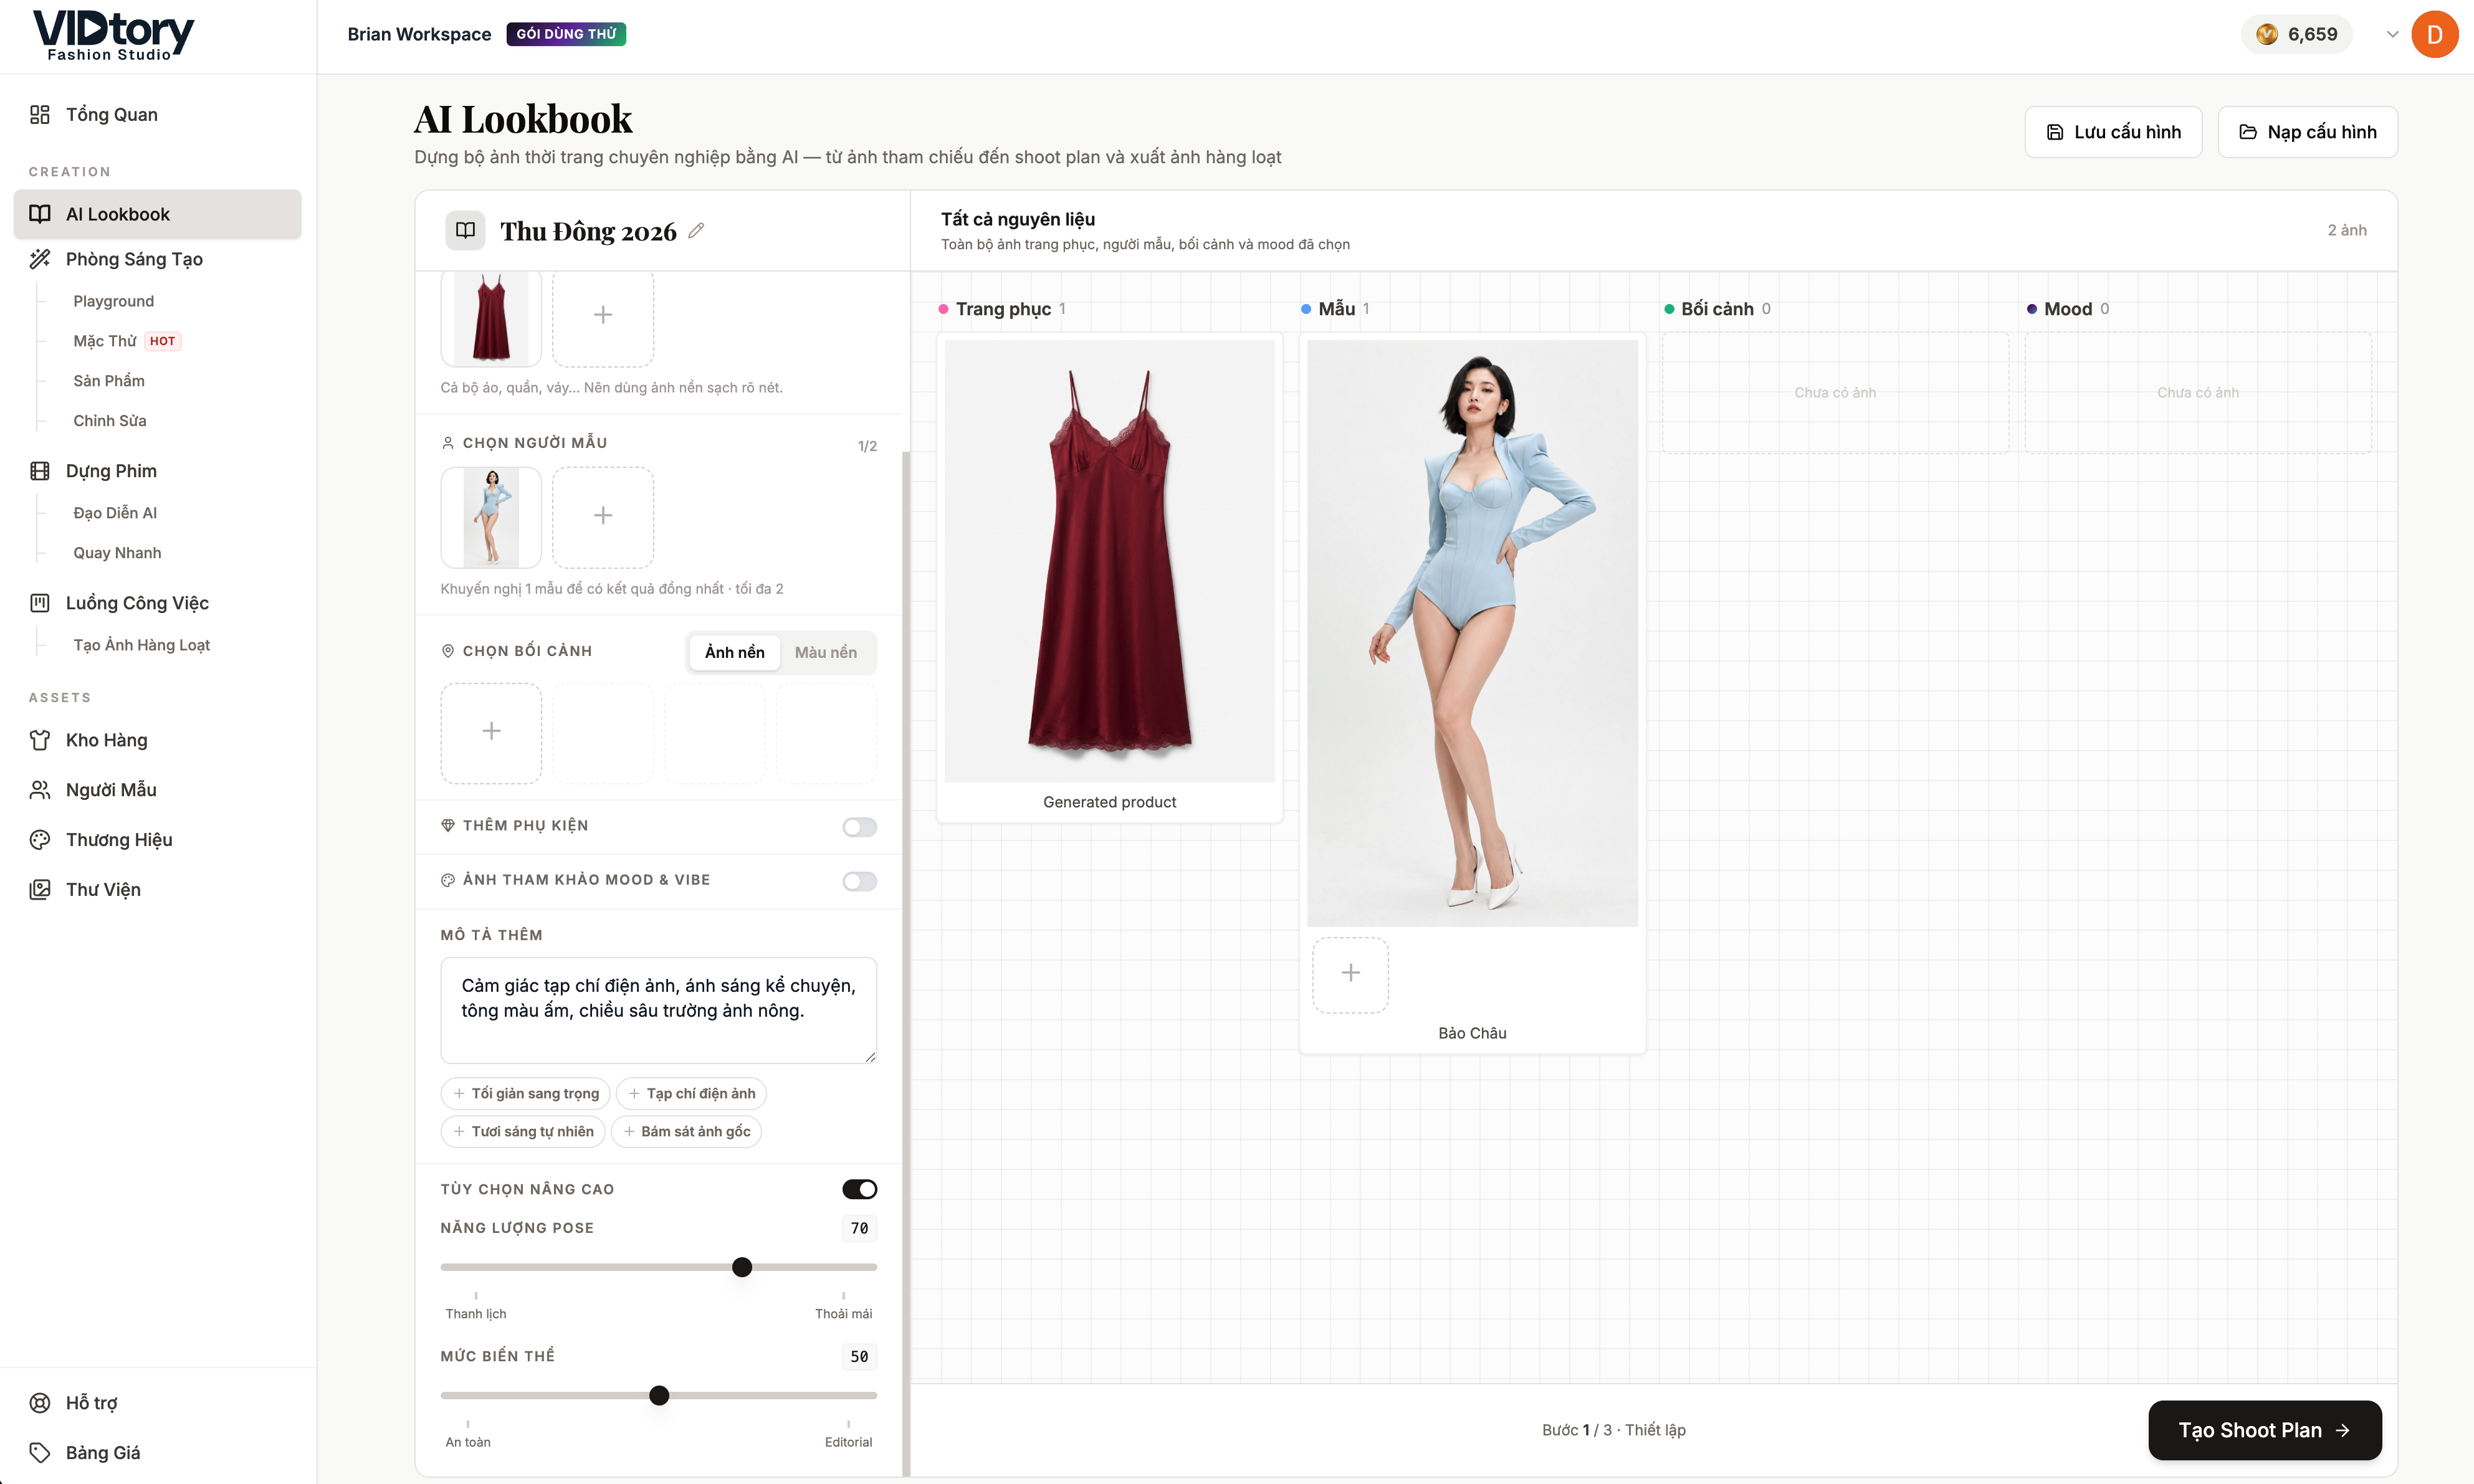Screen dimensions: 2474x1484
Task: Click the palette icon beside Ảnh tham khảo mood
Action: [x=448, y=881]
